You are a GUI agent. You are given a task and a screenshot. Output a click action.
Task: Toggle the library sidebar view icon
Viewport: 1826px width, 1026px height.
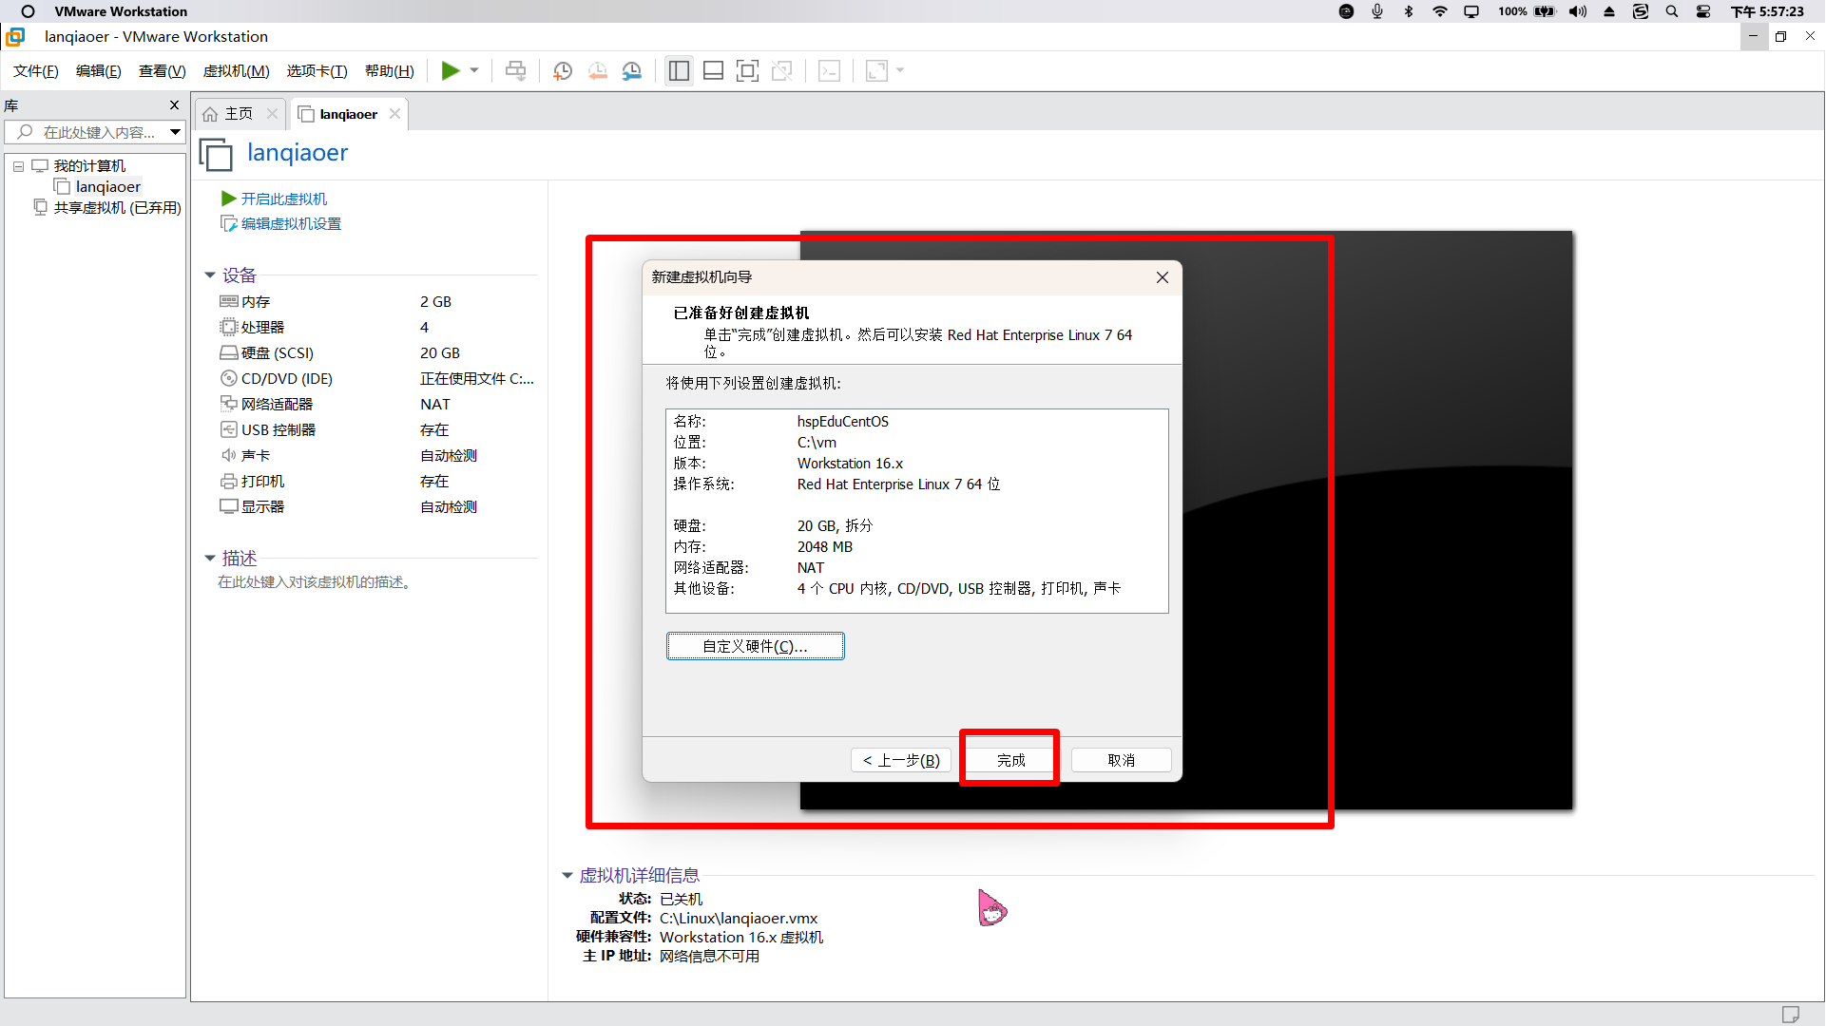679,70
